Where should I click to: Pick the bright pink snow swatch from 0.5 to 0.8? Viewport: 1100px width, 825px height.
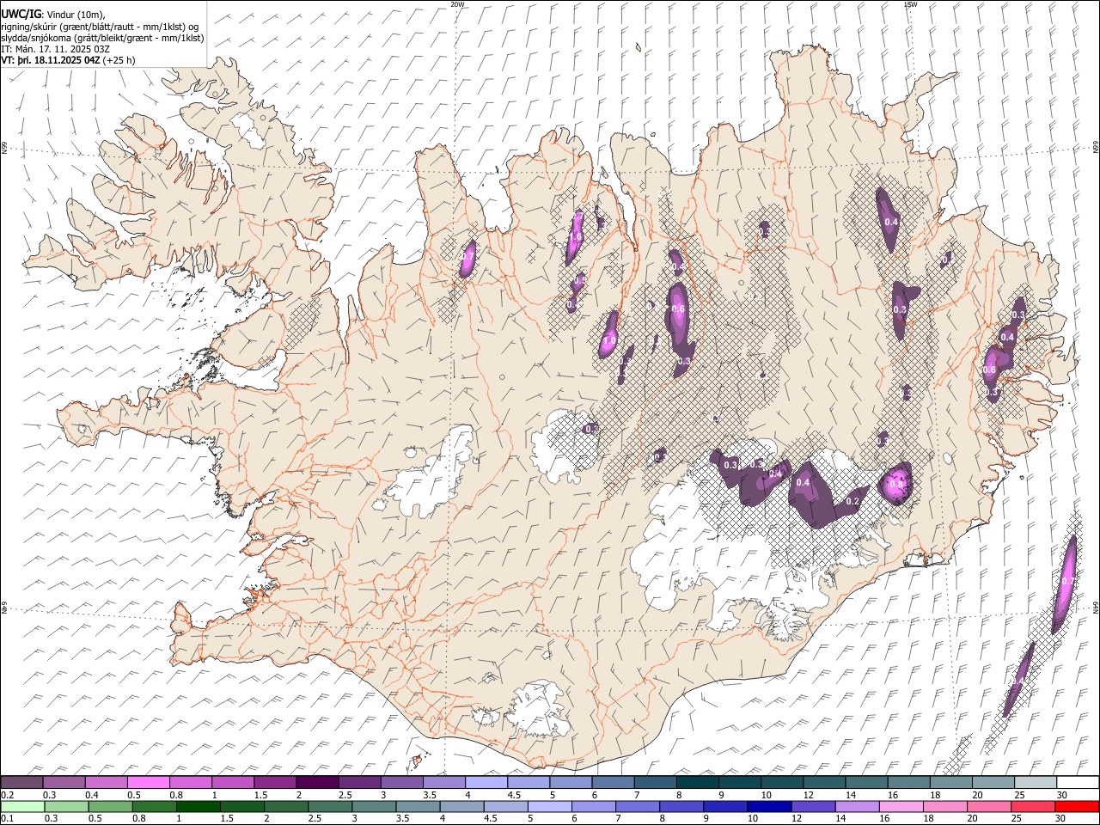point(149,783)
